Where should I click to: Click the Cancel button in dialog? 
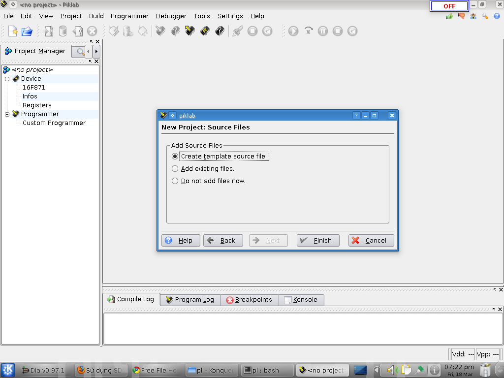pyautogui.click(x=371, y=240)
